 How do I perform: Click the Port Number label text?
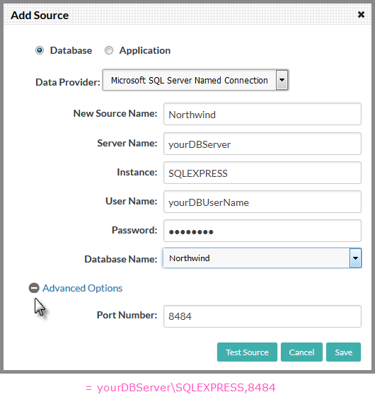coord(127,315)
